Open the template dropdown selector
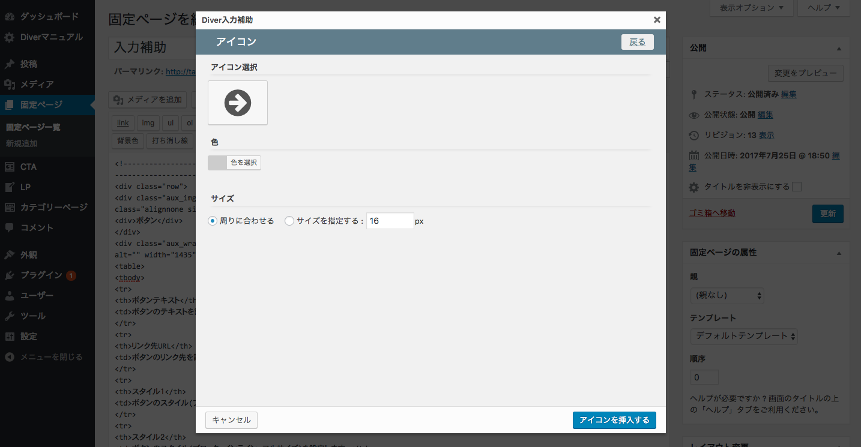The image size is (861, 447). 744,336
